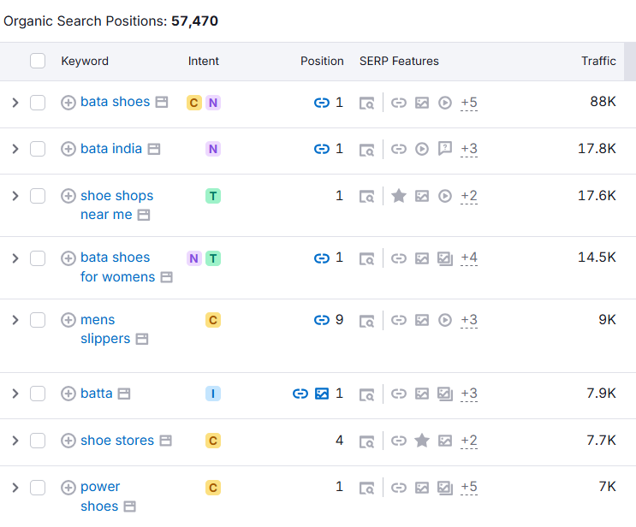This screenshot has width=636, height=527.
Task: Expand the 'batta' row details
Action: pyautogui.click(x=15, y=394)
